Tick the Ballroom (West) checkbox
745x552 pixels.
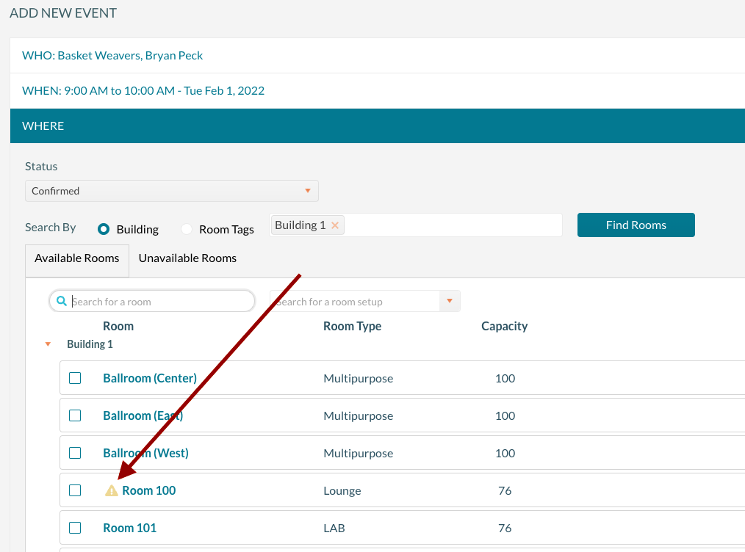(75, 453)
